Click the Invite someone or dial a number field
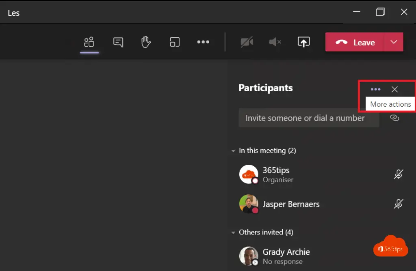This screenshot has width=416, height=271. (309, 118)
